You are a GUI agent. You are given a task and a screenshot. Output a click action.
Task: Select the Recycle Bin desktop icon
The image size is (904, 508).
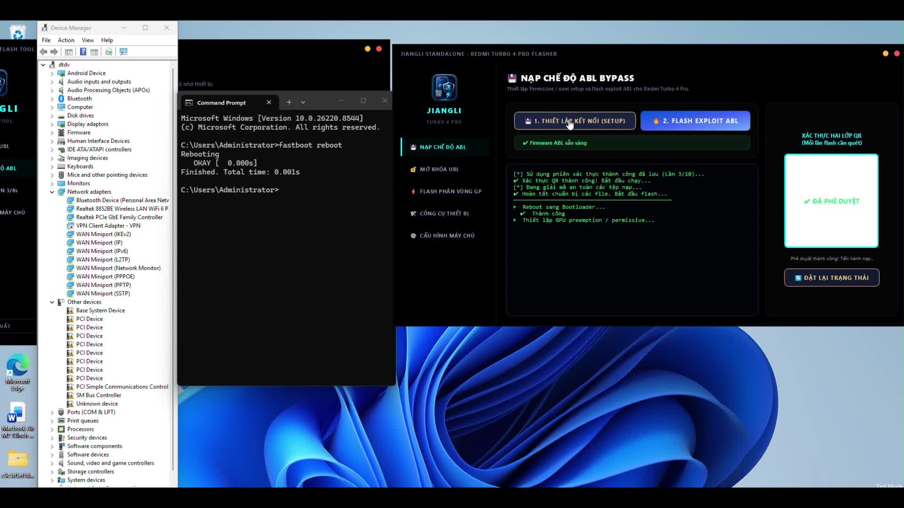18,32
